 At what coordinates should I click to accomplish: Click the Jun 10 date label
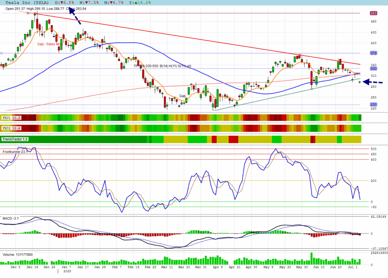point(319,267)
